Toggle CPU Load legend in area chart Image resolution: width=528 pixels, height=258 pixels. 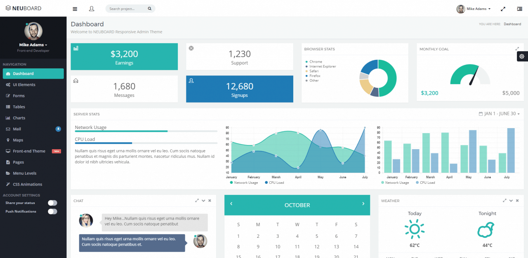(274, 183)
